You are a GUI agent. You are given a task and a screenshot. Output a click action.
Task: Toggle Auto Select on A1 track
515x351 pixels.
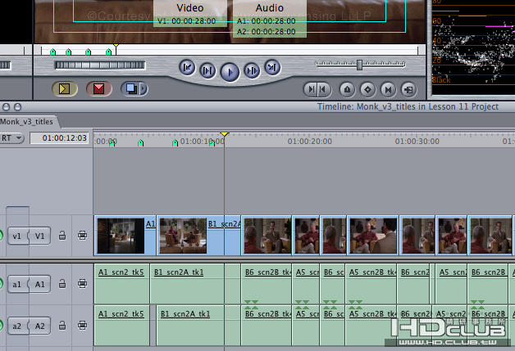pos(83,283)
